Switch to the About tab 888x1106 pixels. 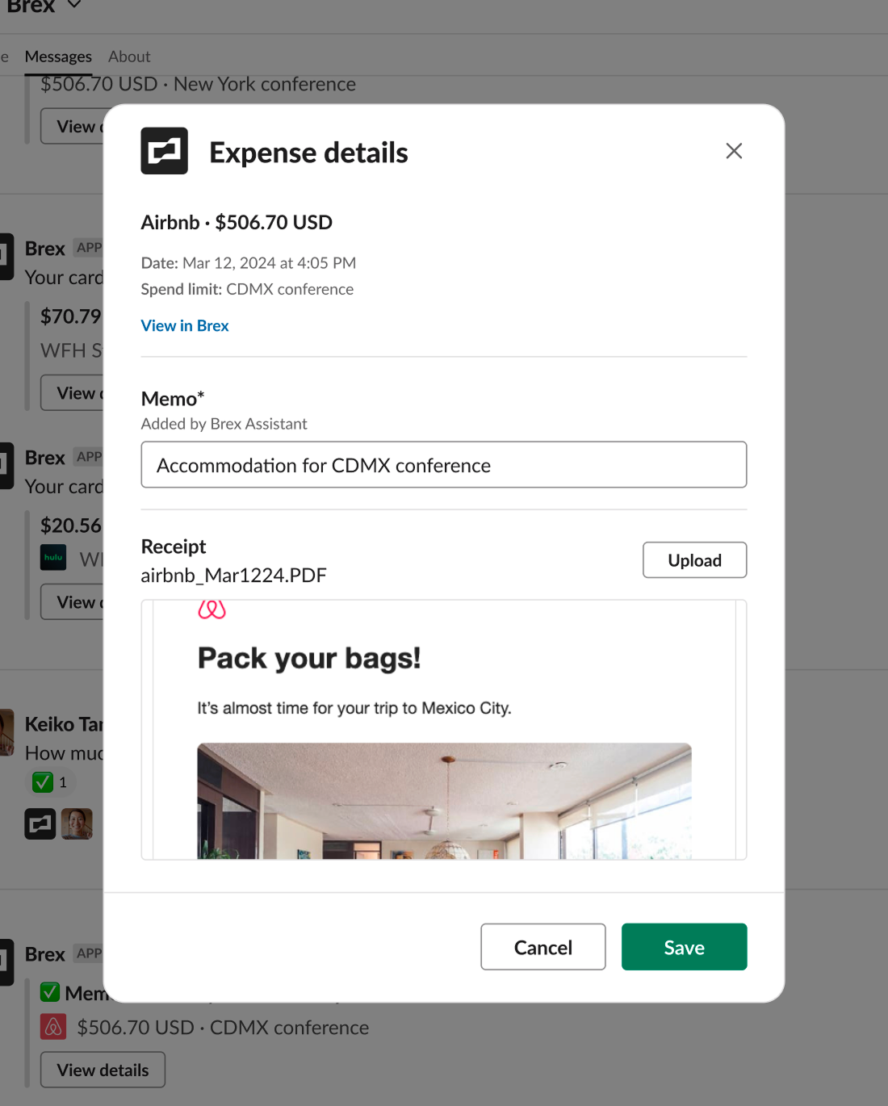click(129, 57)
